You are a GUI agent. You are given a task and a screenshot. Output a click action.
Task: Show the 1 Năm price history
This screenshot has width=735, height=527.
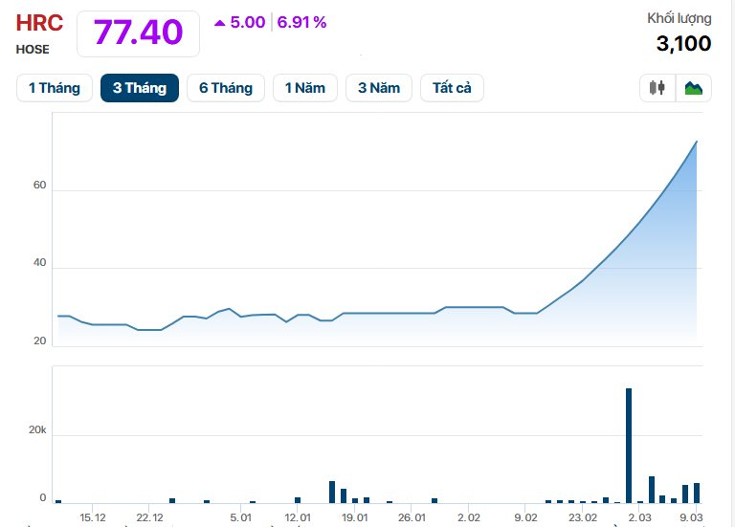(x=305, y=88)
